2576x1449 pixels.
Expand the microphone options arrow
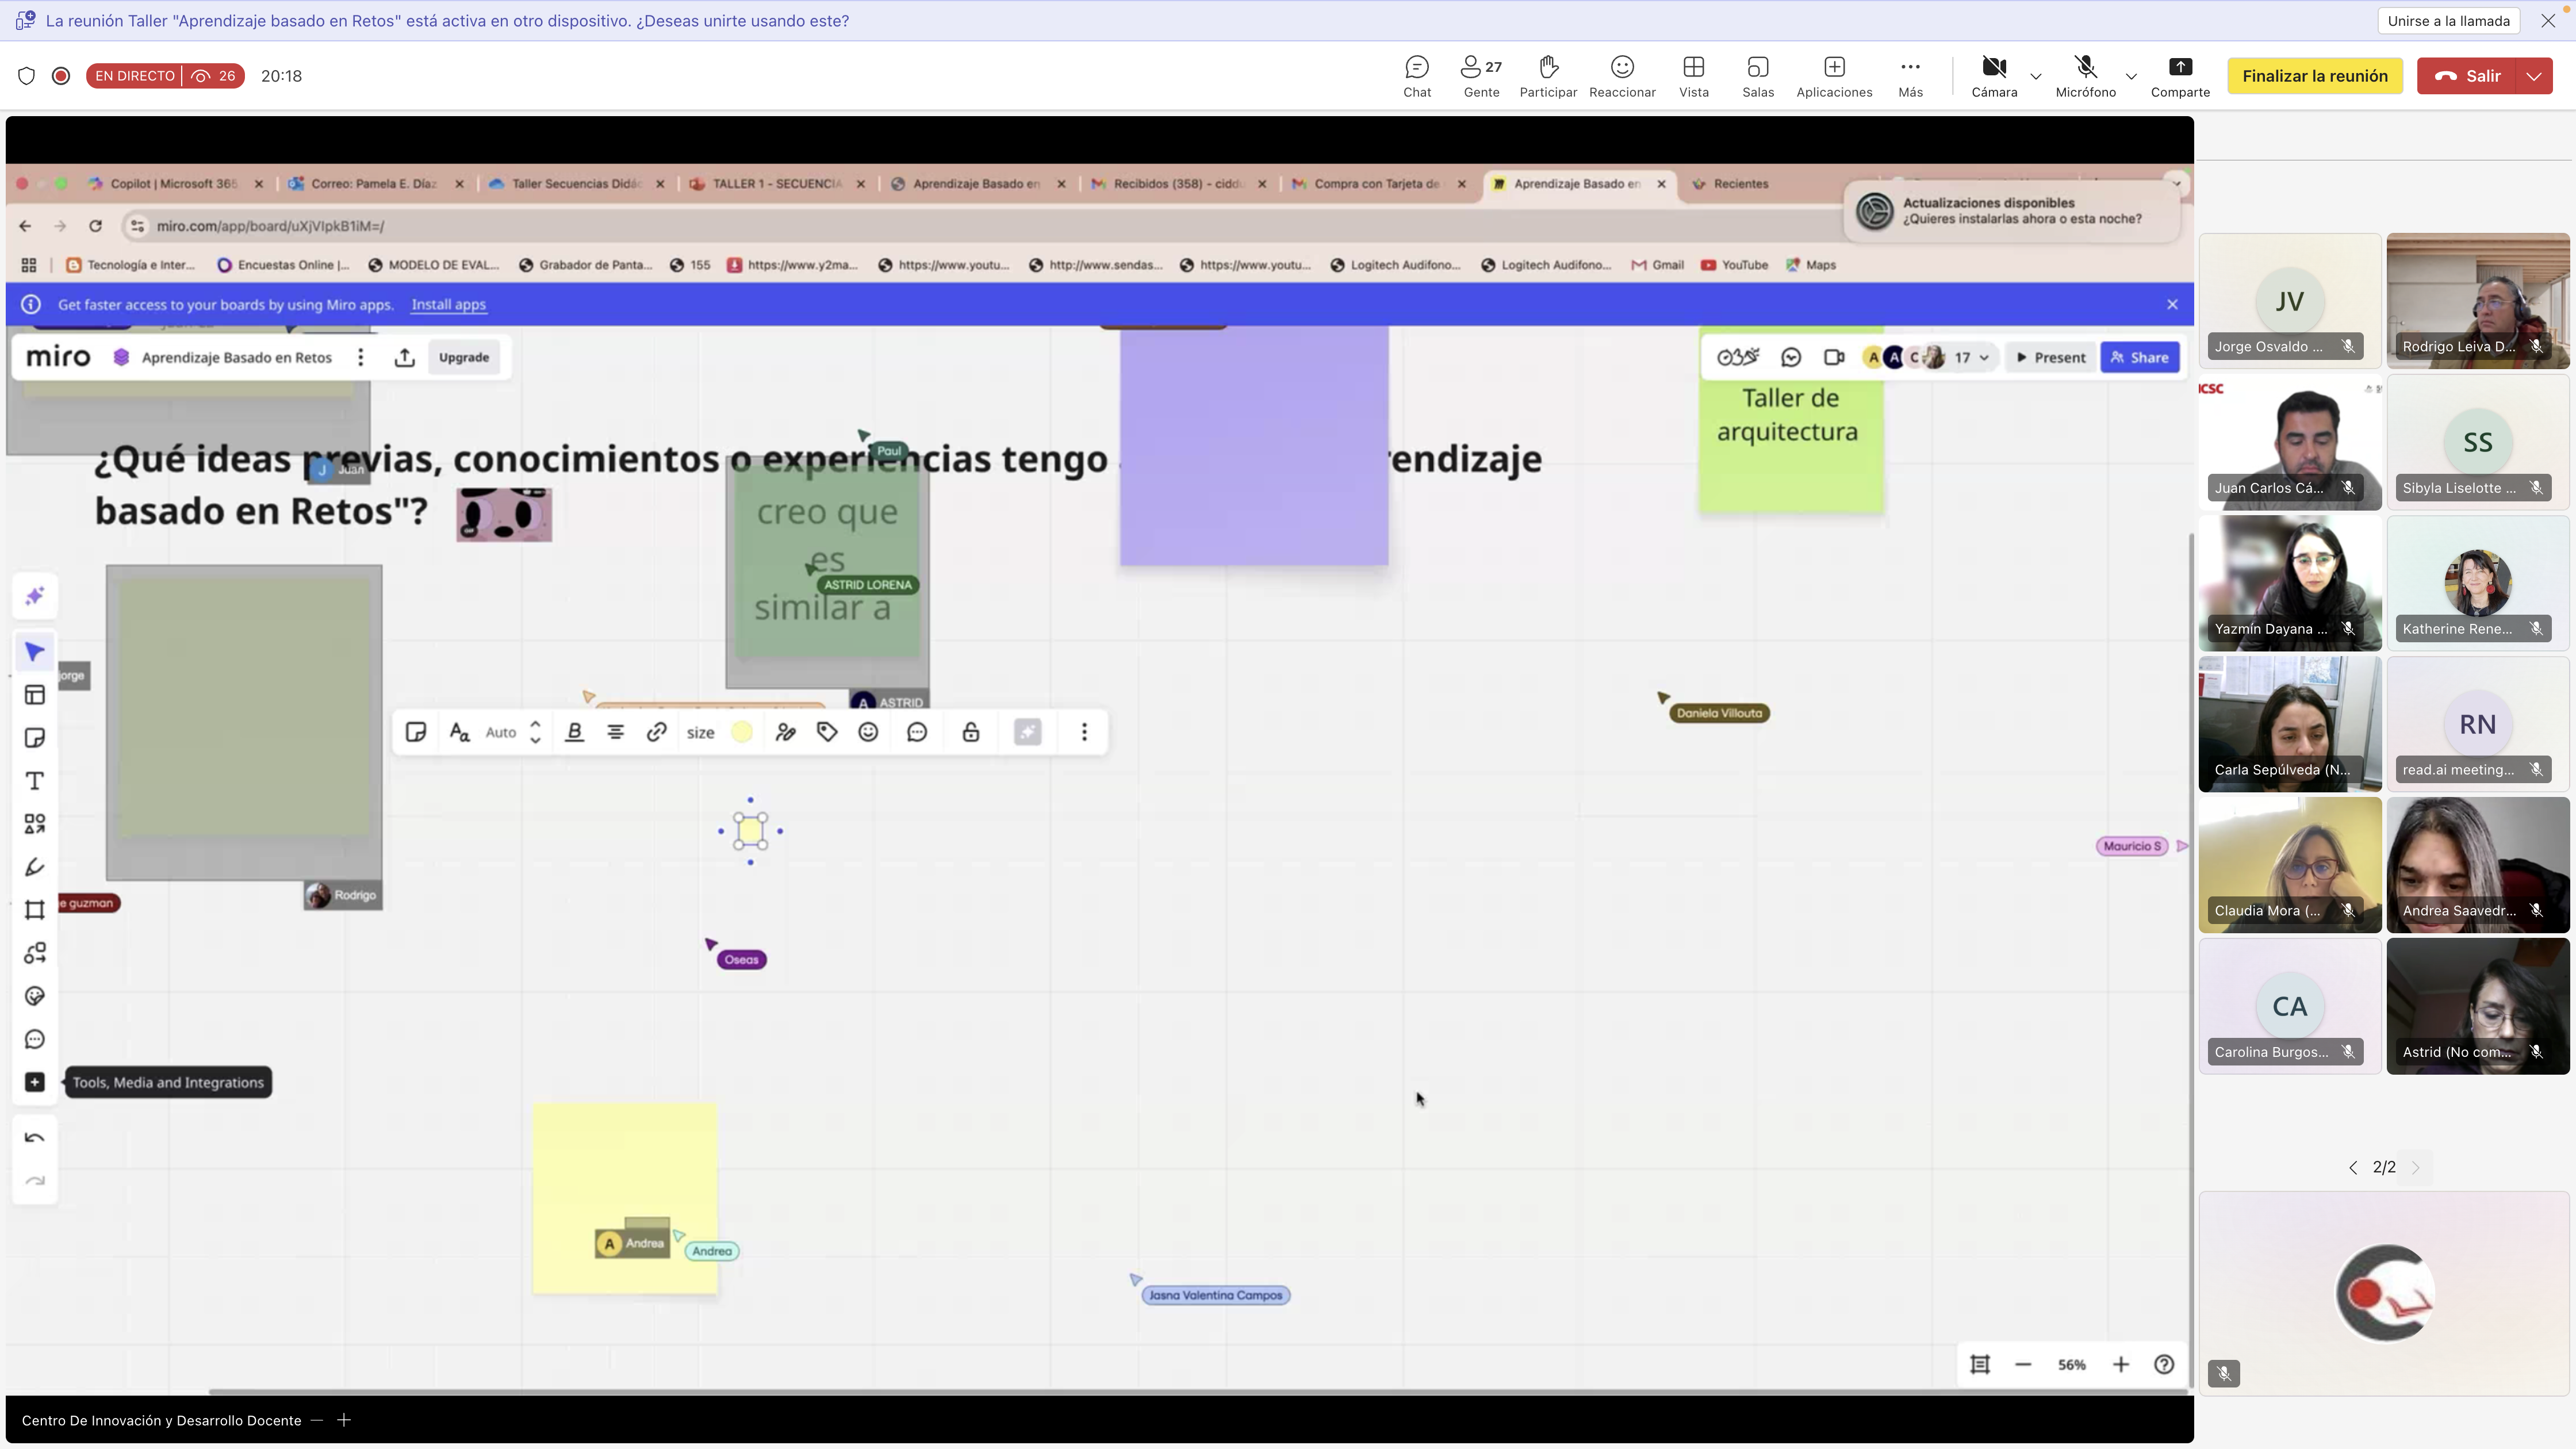pos(2131,76)
